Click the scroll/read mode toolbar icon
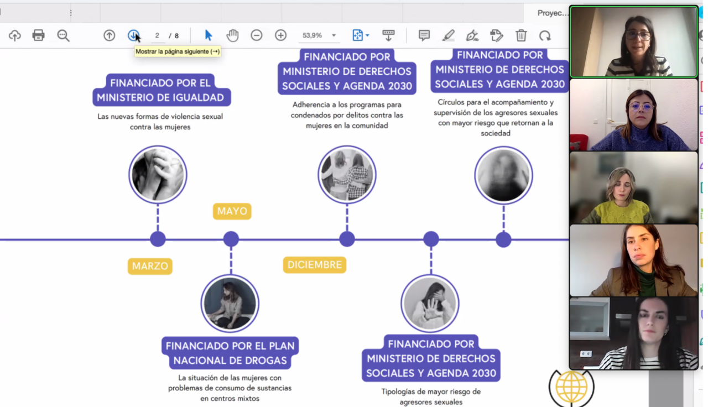The width and height of the screenshot is (708, 407). point(388,35)
